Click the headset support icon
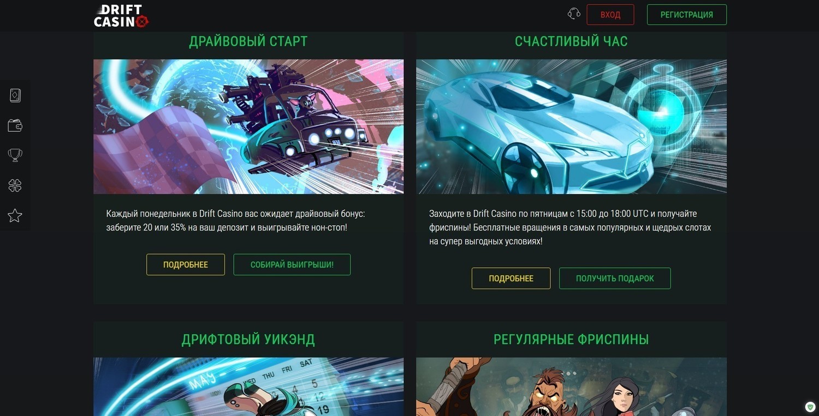 tap(574, 14)
